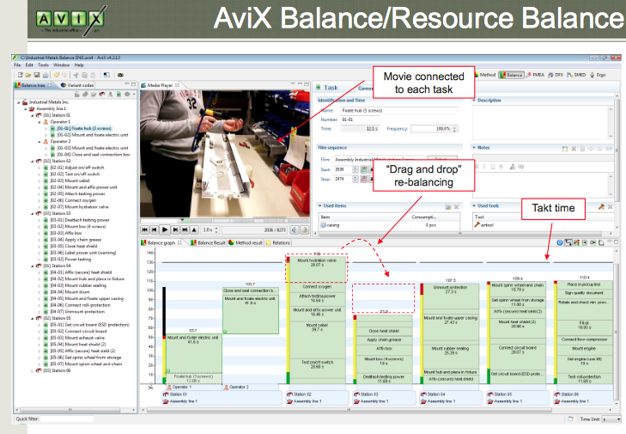Expand the last Station 06 tree node

33,371
